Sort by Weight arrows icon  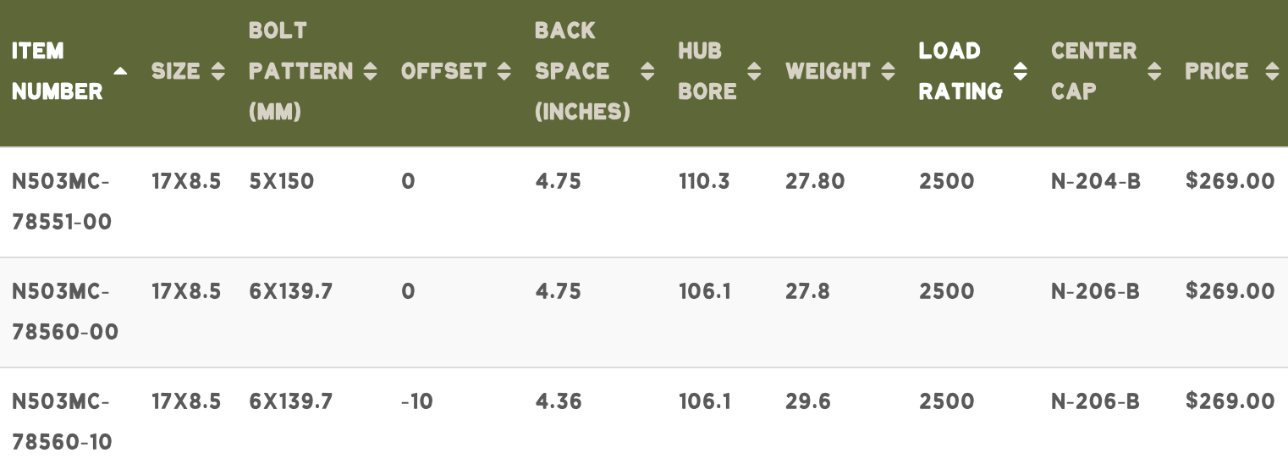(888, 71)
